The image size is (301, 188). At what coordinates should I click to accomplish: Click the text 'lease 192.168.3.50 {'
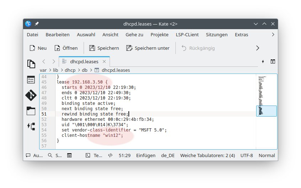pyautogui.click(x=82, y=82)
